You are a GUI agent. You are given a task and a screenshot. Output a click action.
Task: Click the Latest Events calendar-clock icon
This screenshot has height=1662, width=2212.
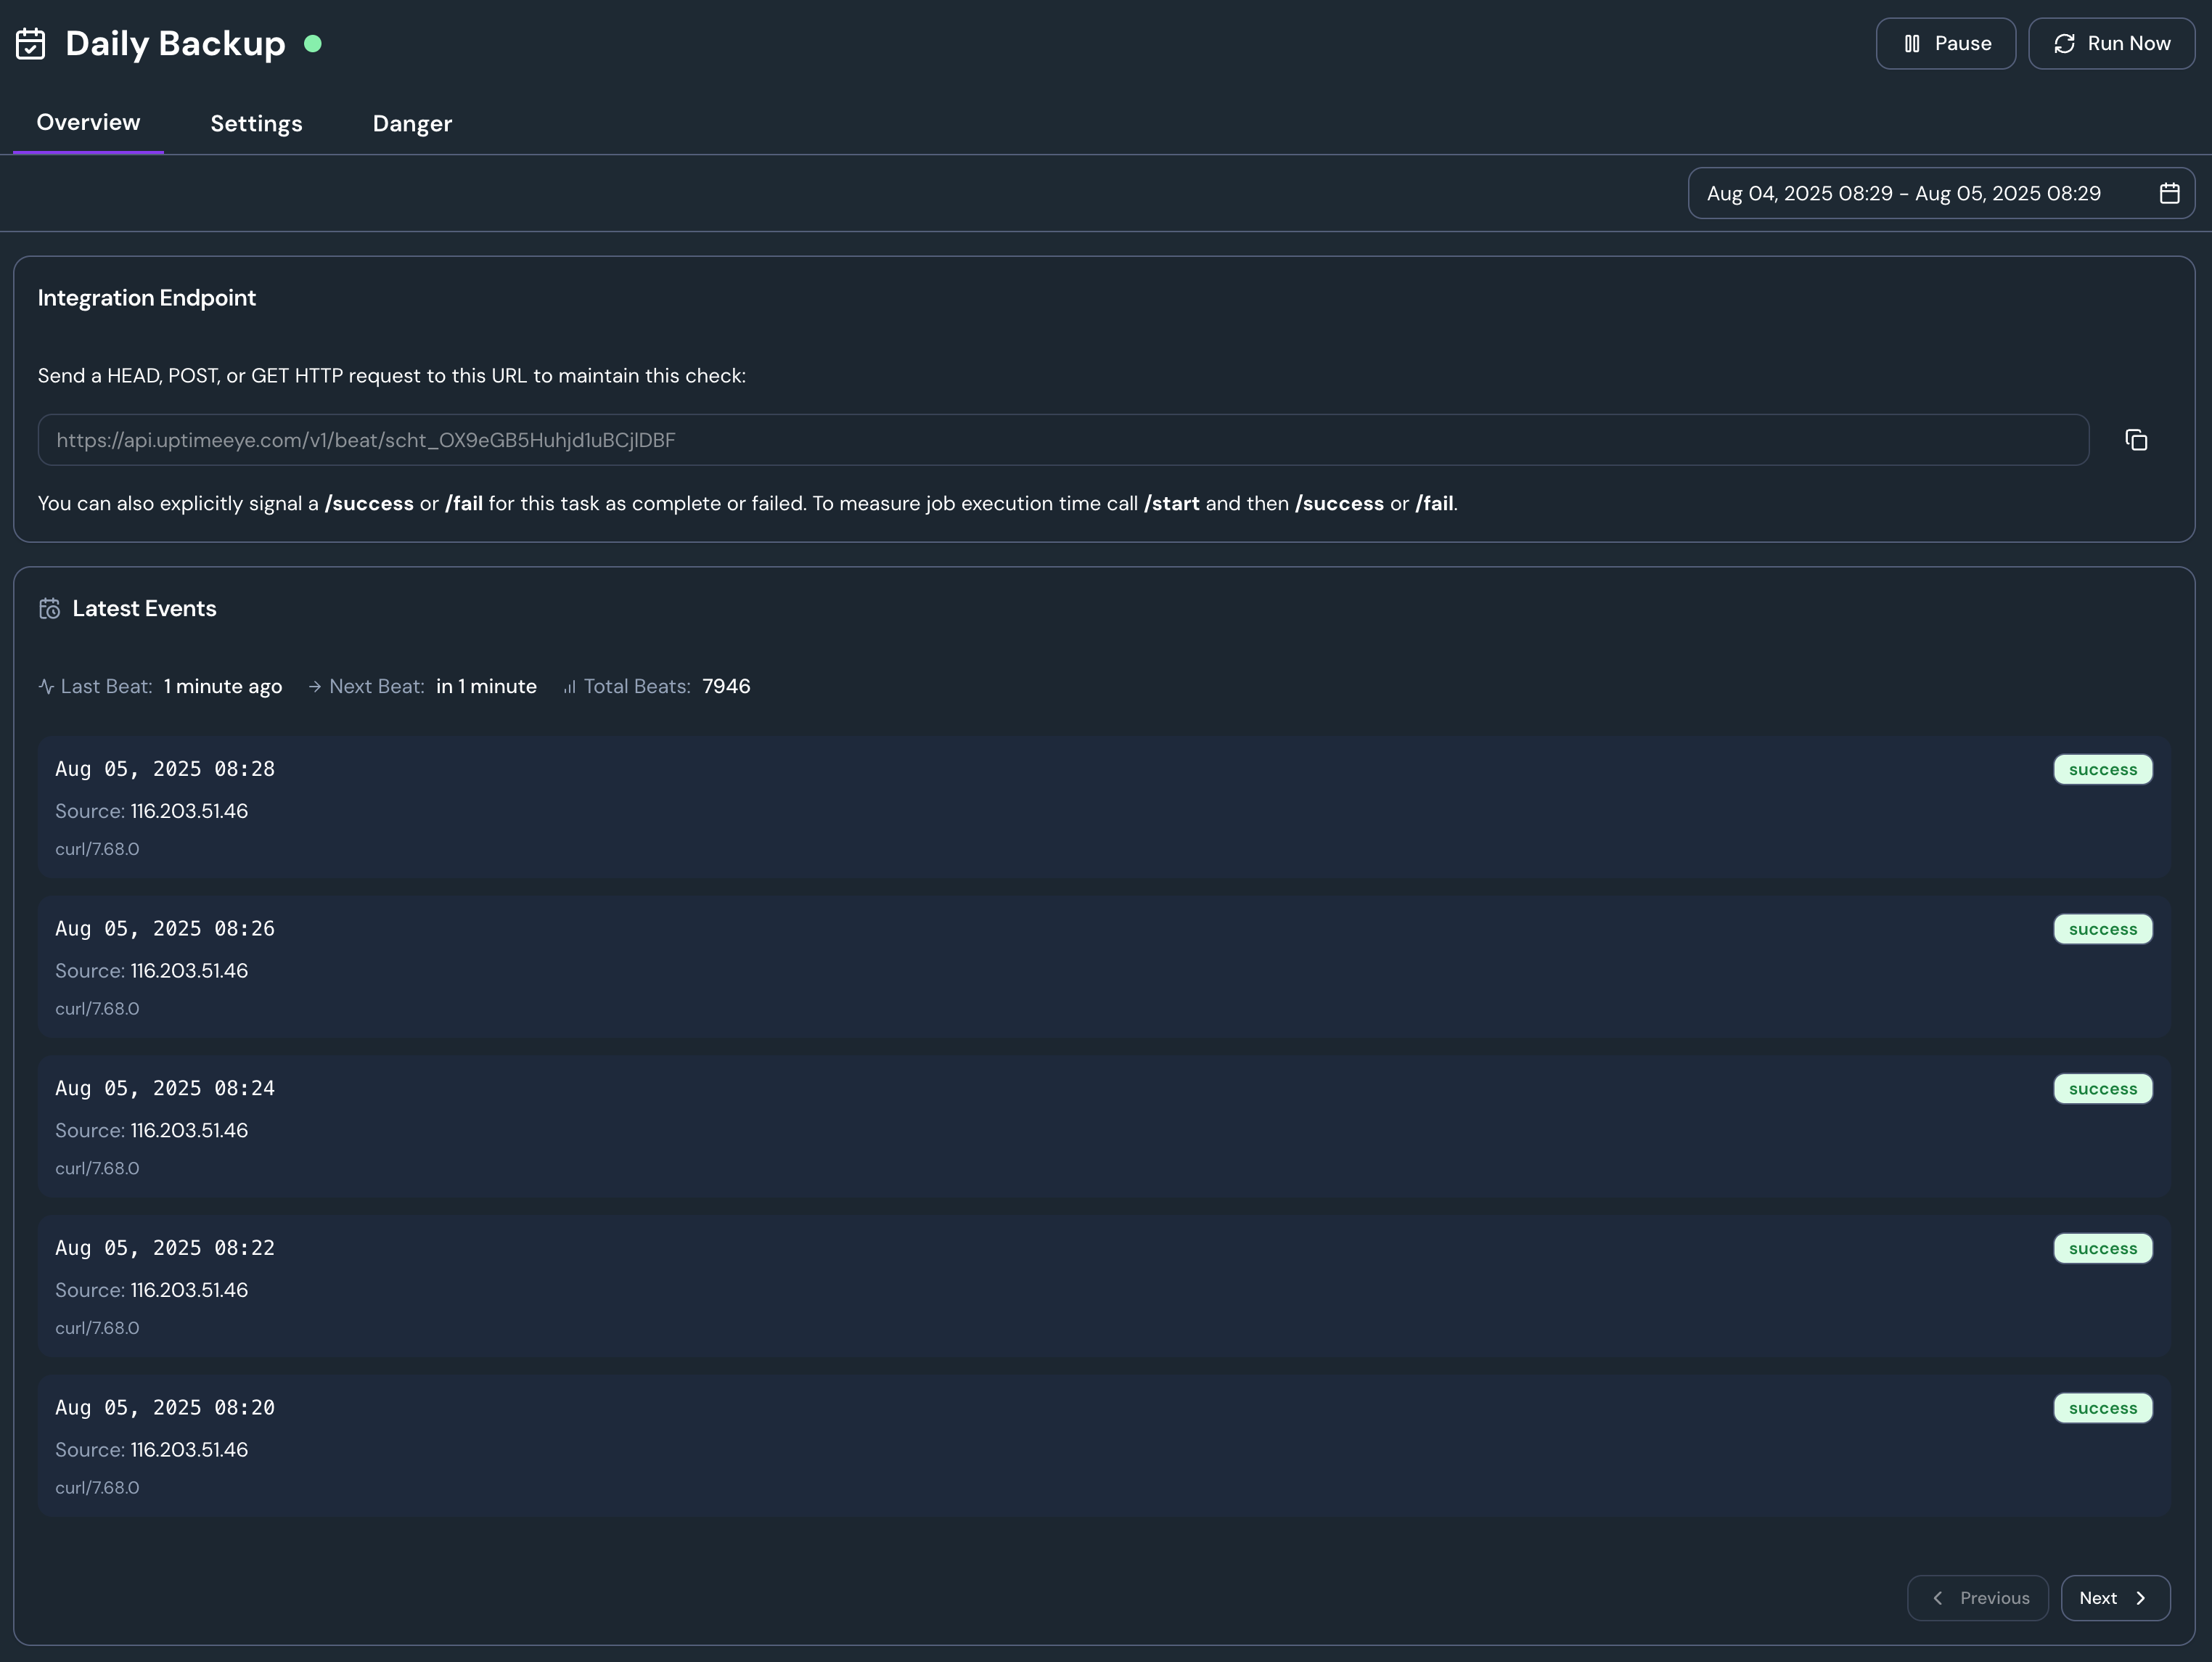[x=49, y=609]
